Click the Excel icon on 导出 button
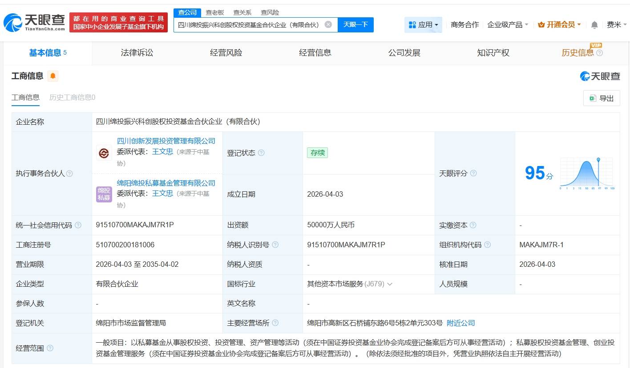The height and width of the screenshot is (368, 630). [593, 98]
